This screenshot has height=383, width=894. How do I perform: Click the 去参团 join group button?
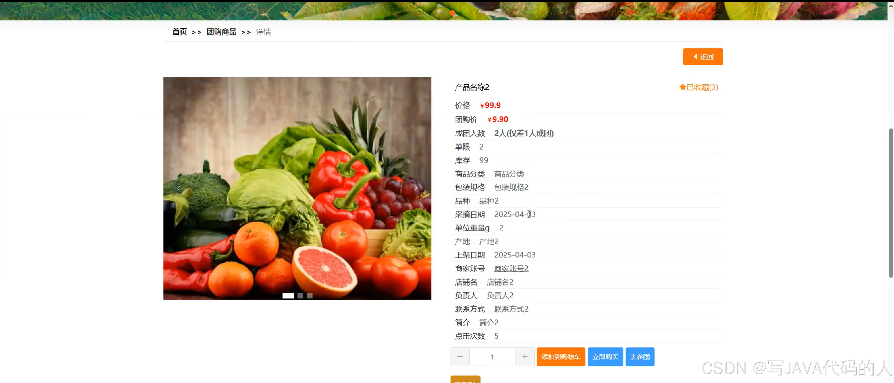click(x=640, y=357)
